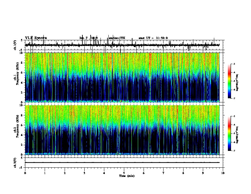
Task: Click the '-7' label on ch.2 color bar
Action: coord(234,151)
